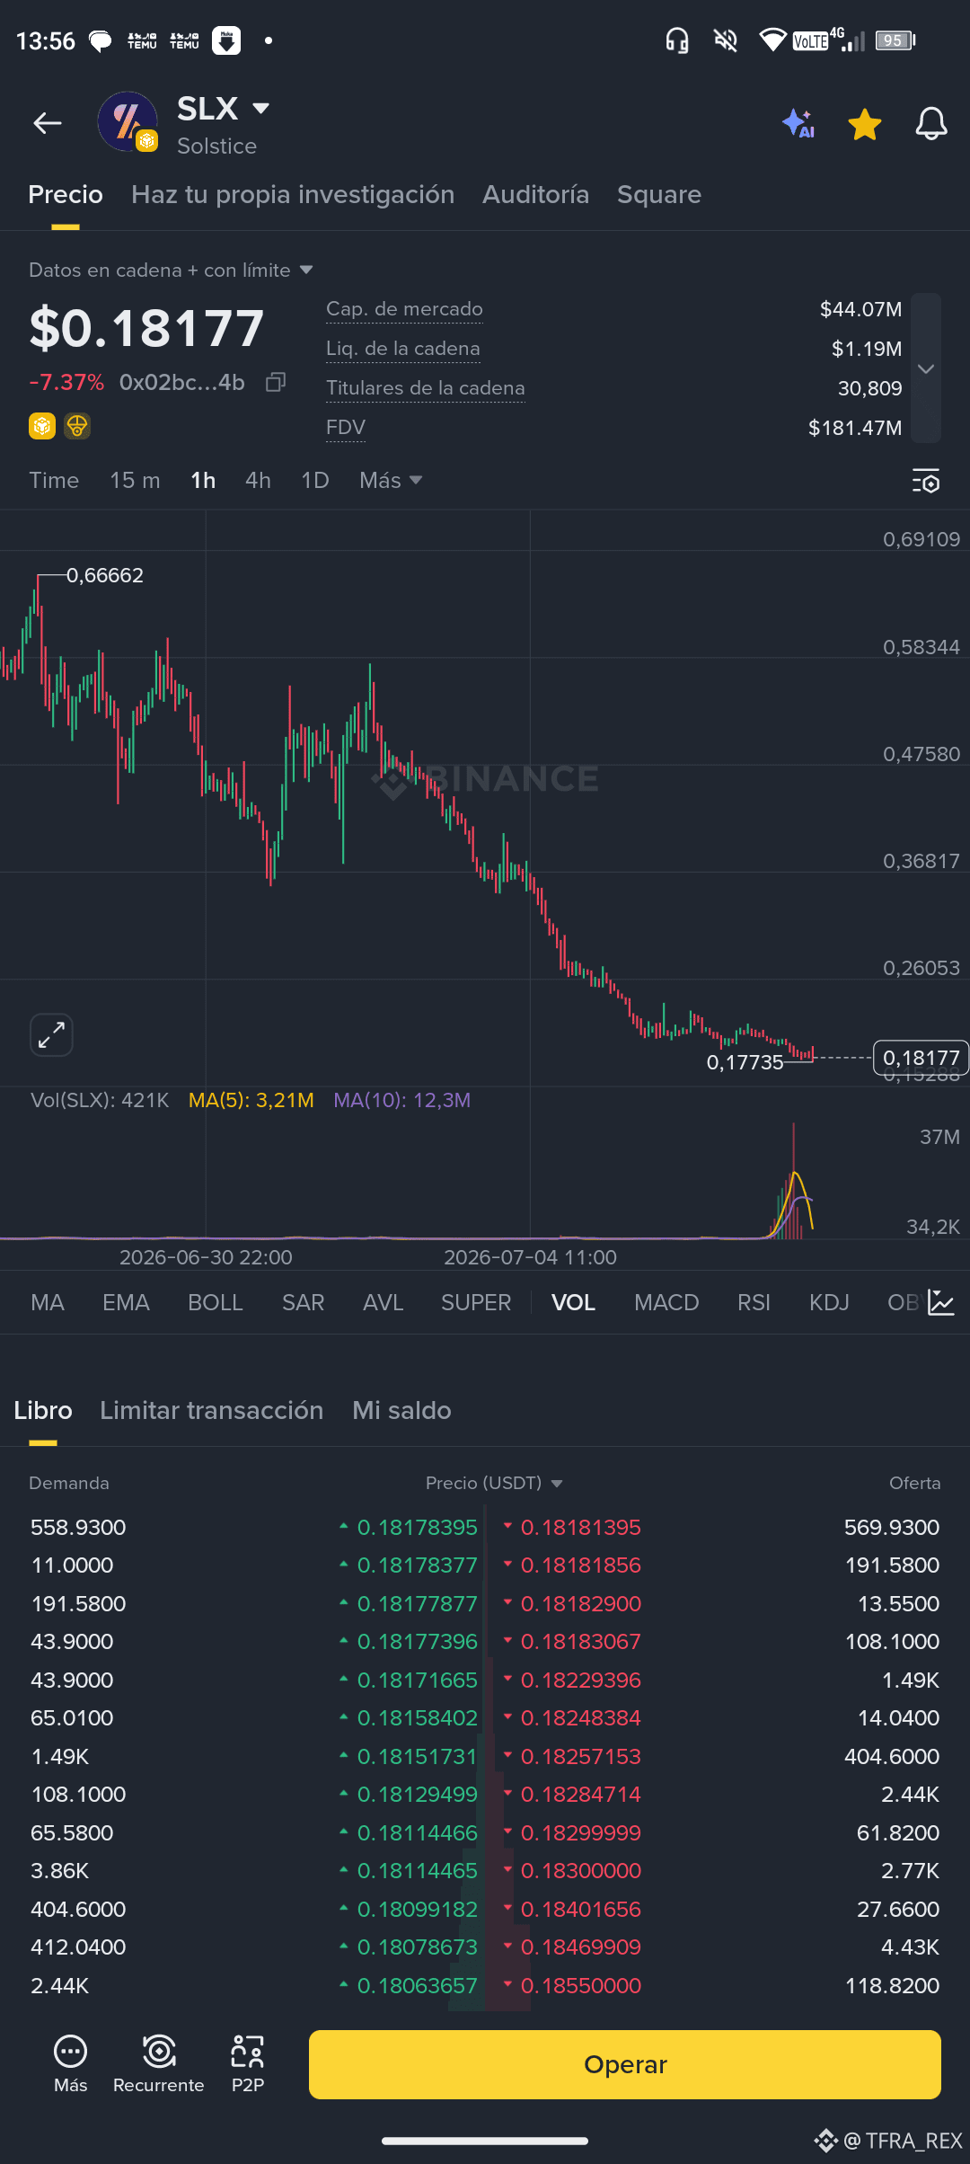The width and height of the screenshot is (970, 2164).
Task: Enable RSI indicator
Action: pyautogui.click(x=754, y=1302)
